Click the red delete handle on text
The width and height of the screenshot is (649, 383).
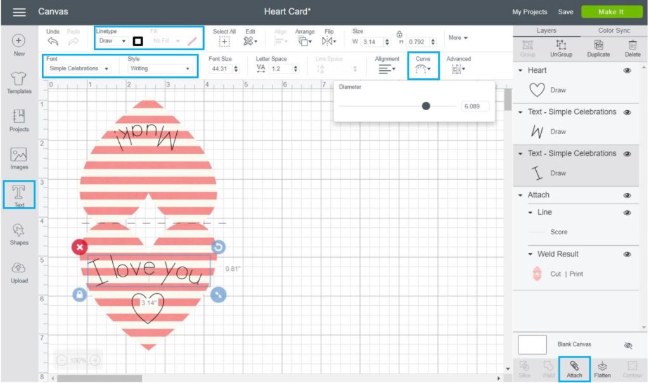click(x=79, y=248)
